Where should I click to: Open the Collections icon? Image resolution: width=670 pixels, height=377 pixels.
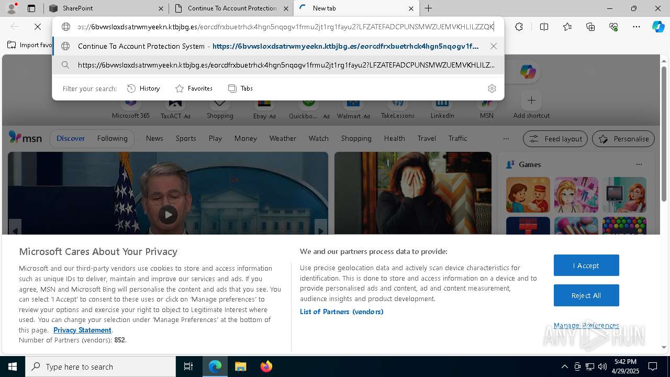590,27
